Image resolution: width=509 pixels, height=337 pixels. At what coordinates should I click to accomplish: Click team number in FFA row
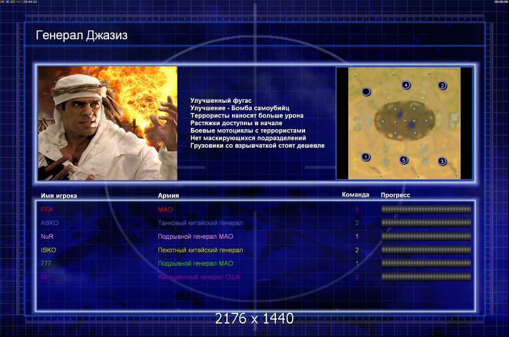pos(357,210)
